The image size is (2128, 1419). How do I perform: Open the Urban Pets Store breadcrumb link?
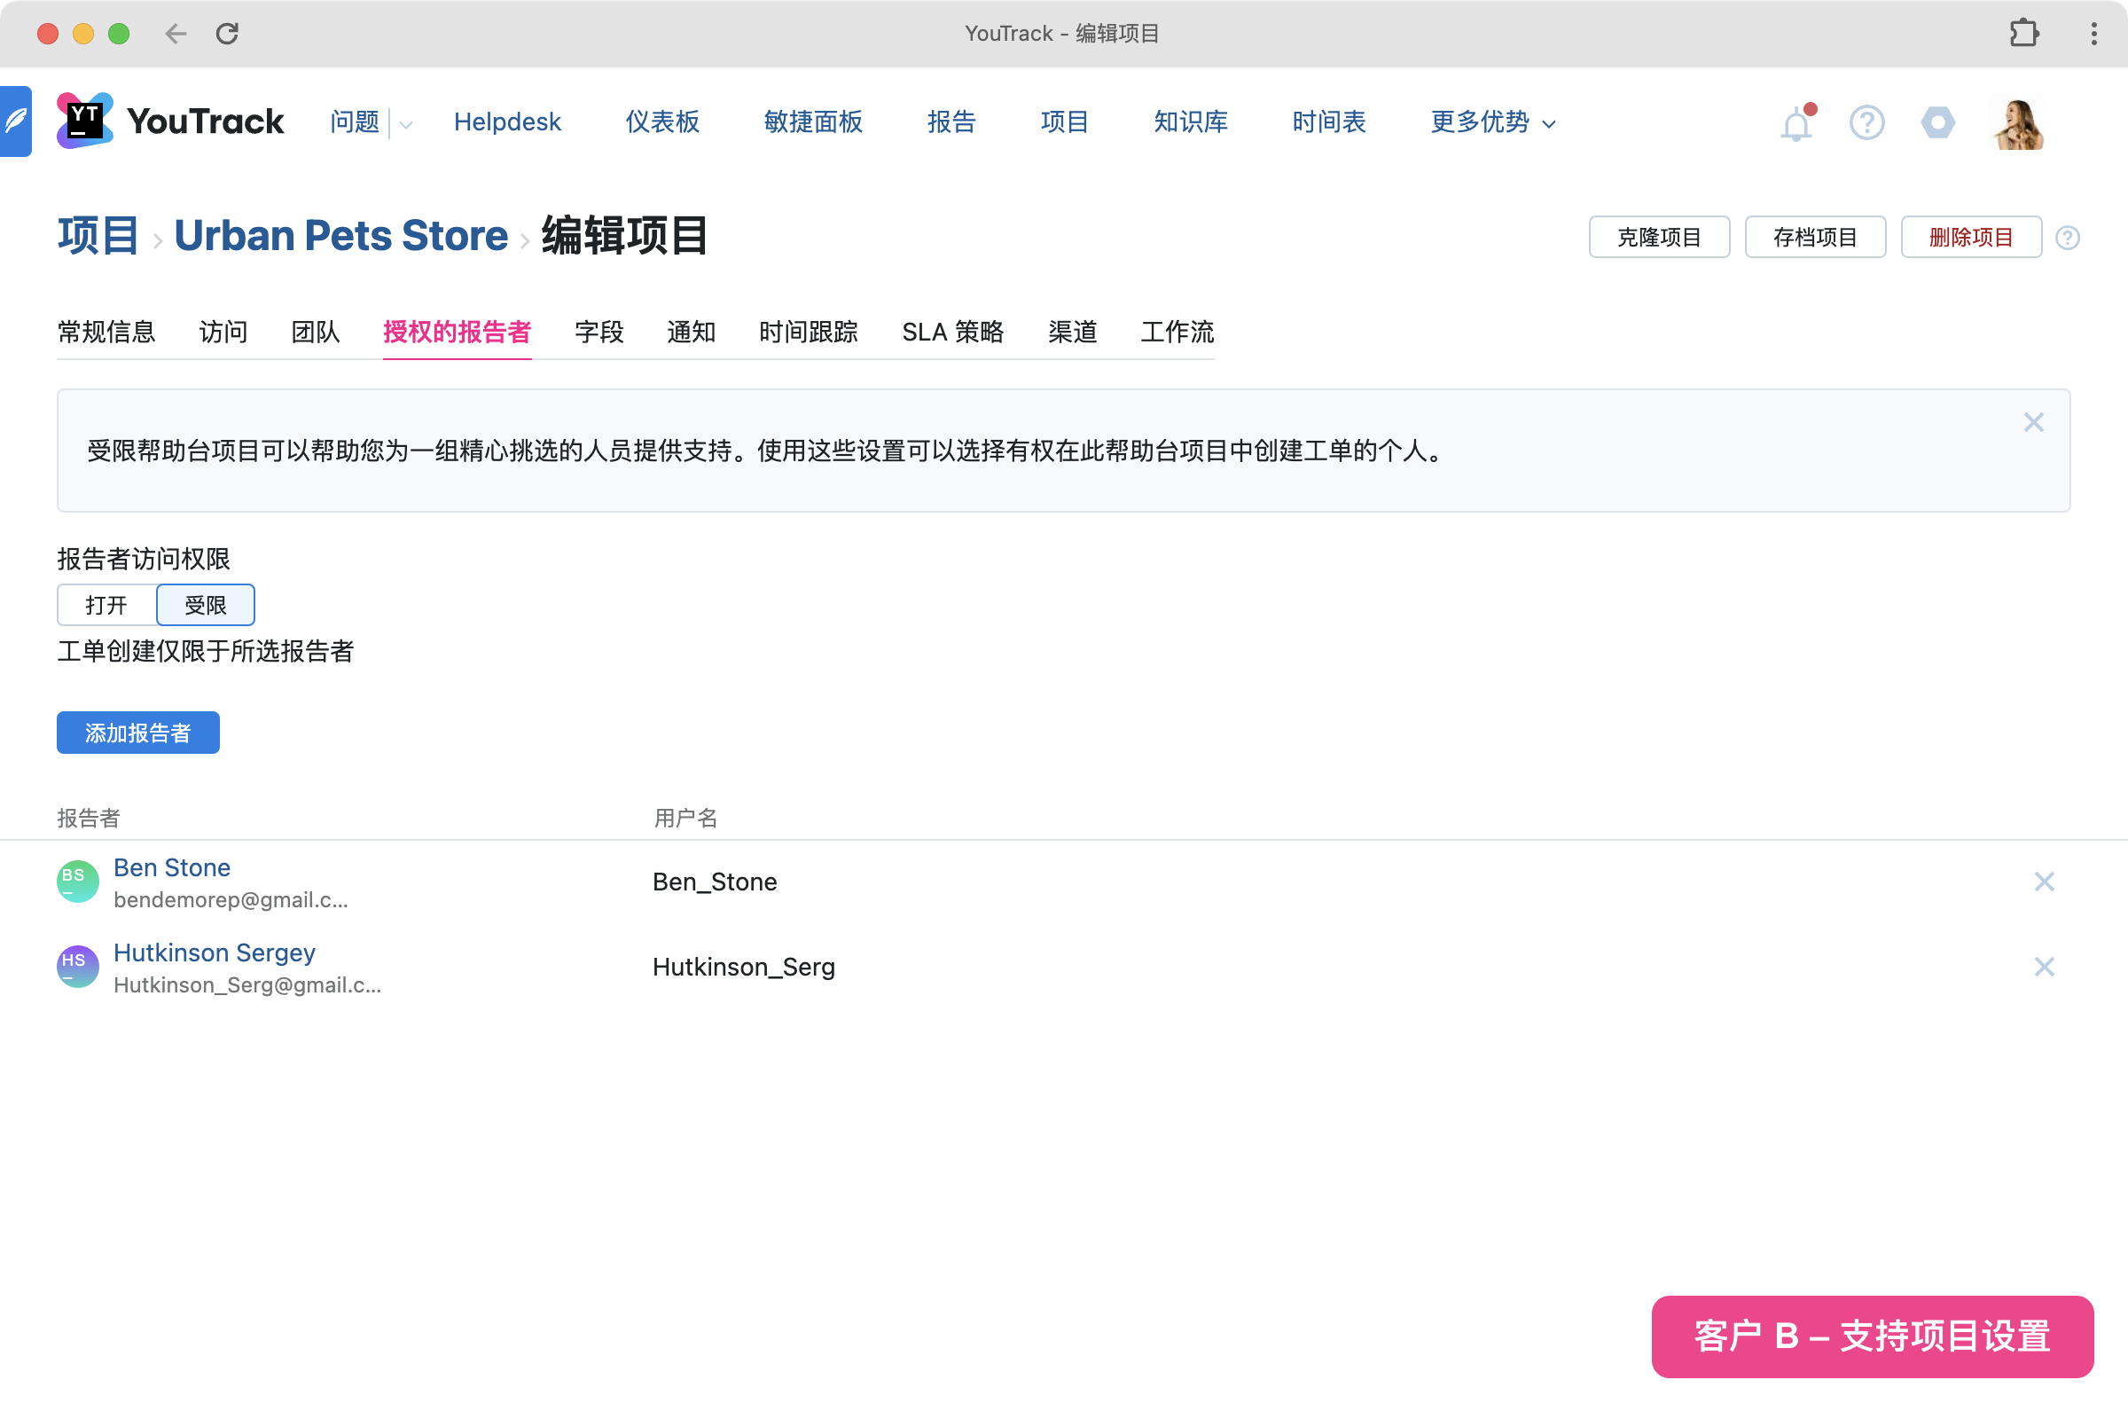pos(340,236)
